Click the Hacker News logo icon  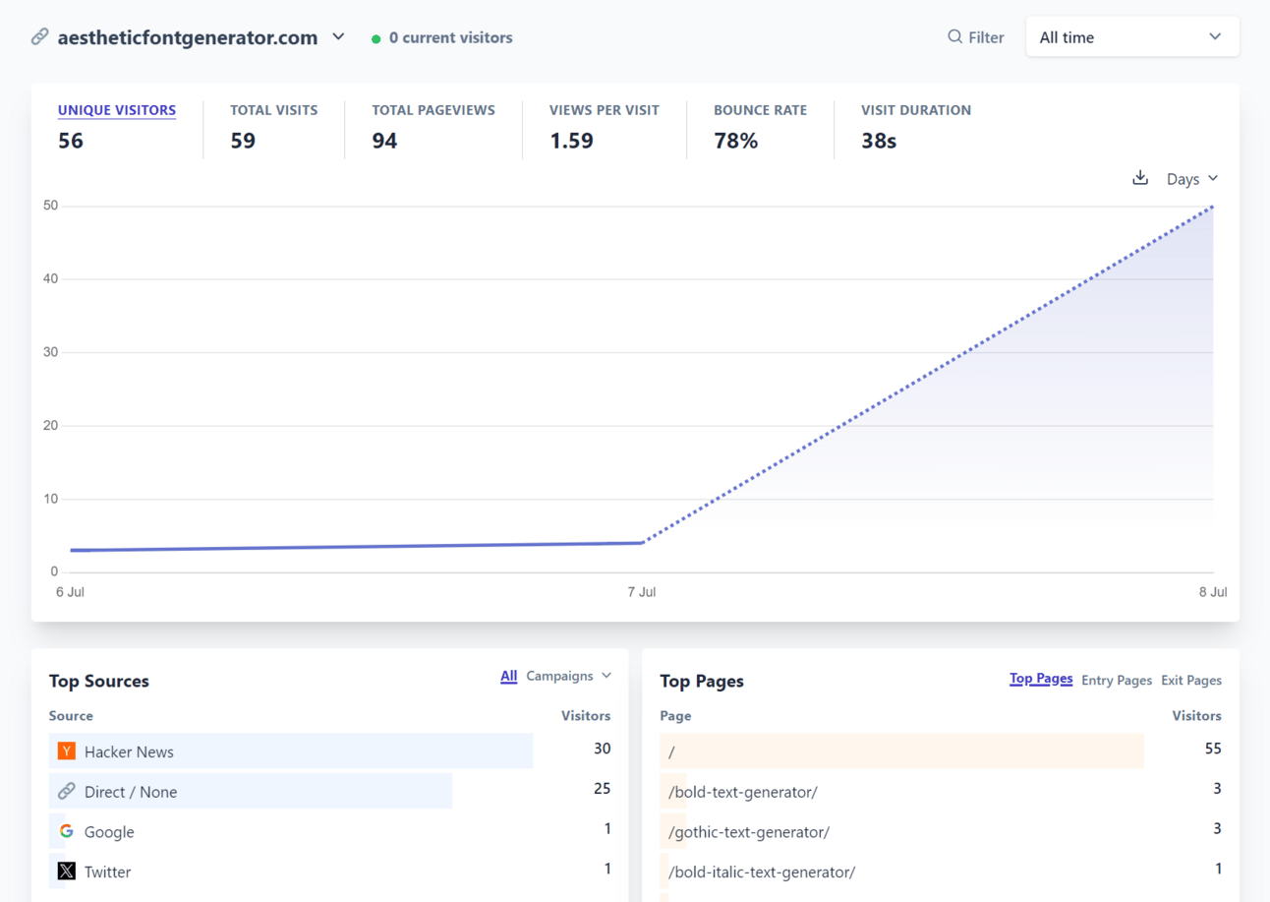(x=67, y=752)
